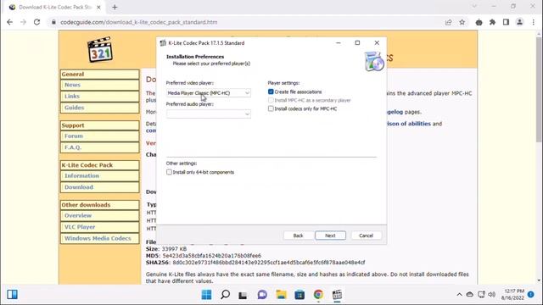
Task: Click the browser back arrow
Action: click(x=9, y=22)
